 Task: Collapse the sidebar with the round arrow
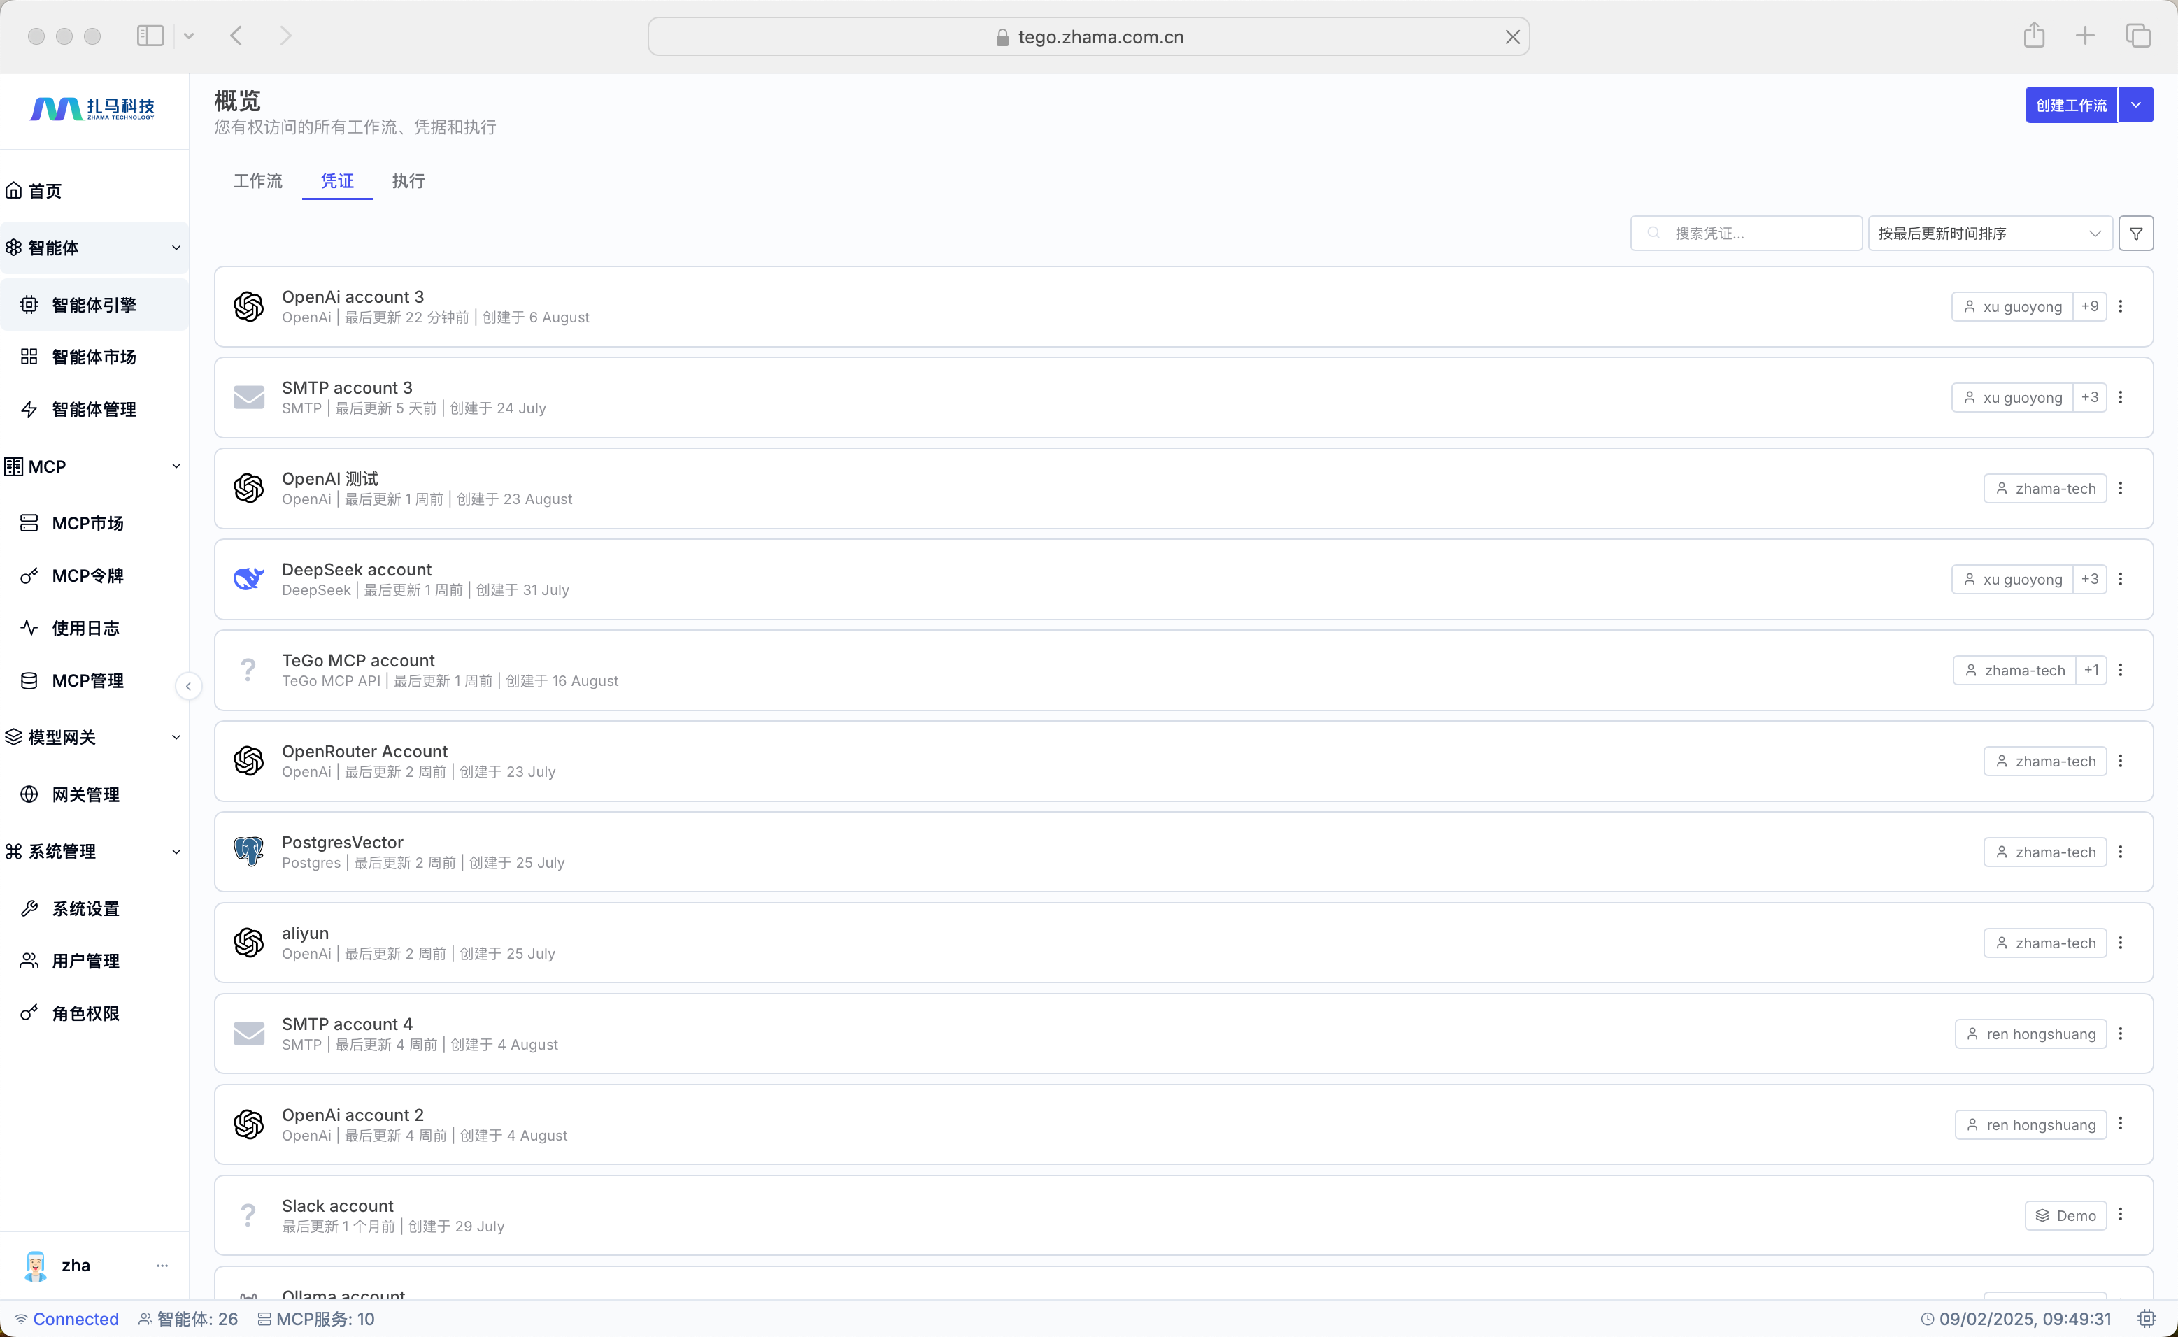(x=188, y=686)
